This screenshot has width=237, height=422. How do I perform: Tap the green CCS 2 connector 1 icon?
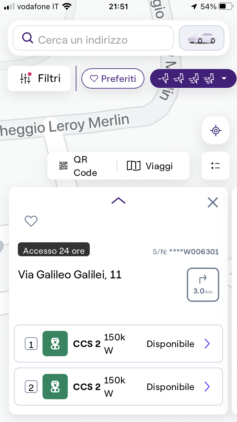(x=55, y=344)
